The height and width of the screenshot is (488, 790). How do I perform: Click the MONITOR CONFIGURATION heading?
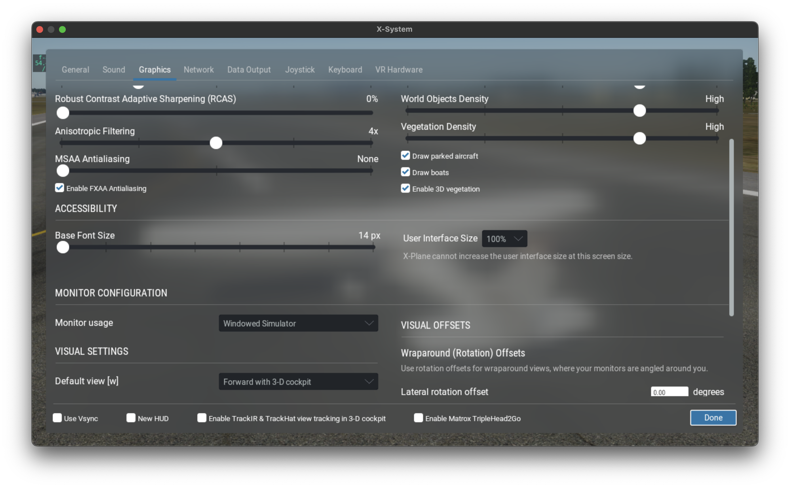(x=111, y=293)
